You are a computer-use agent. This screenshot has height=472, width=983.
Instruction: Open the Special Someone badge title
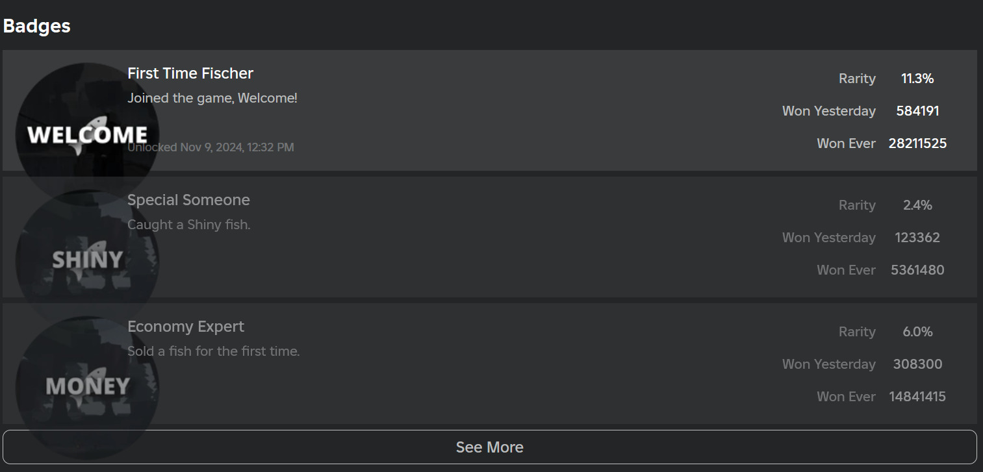click(188, 200)
